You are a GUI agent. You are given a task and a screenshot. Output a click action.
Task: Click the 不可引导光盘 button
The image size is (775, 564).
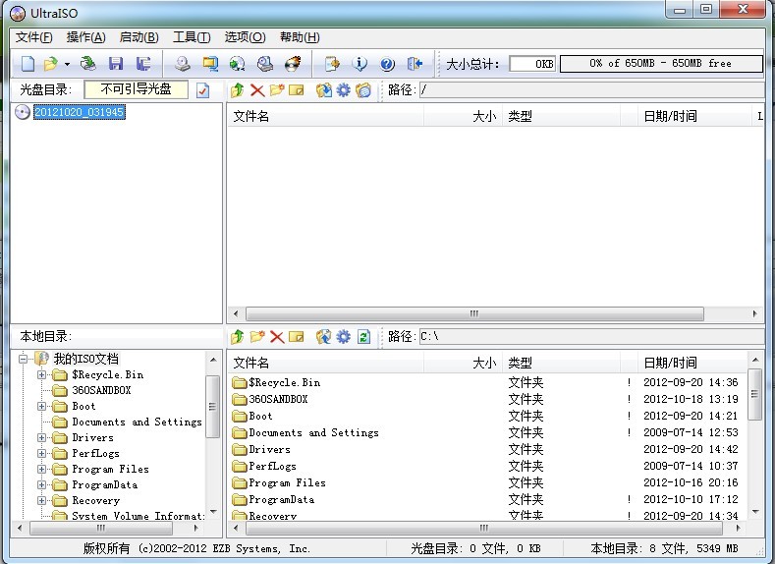coord(136,89)
